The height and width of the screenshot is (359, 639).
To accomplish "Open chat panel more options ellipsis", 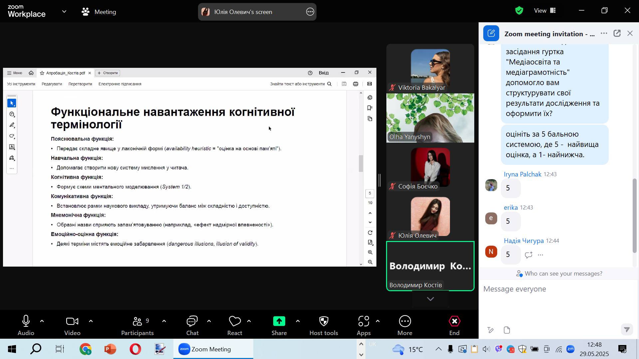I will coord(604,34).
